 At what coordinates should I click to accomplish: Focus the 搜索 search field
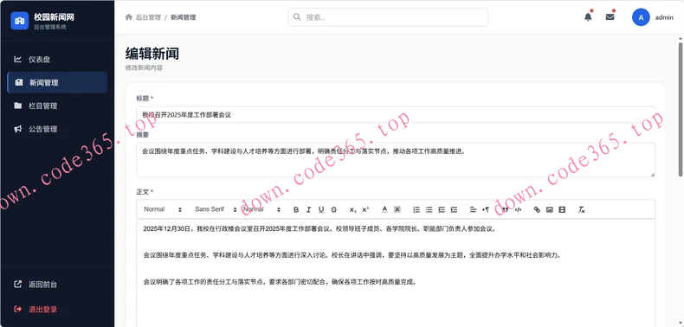[388, 17]
